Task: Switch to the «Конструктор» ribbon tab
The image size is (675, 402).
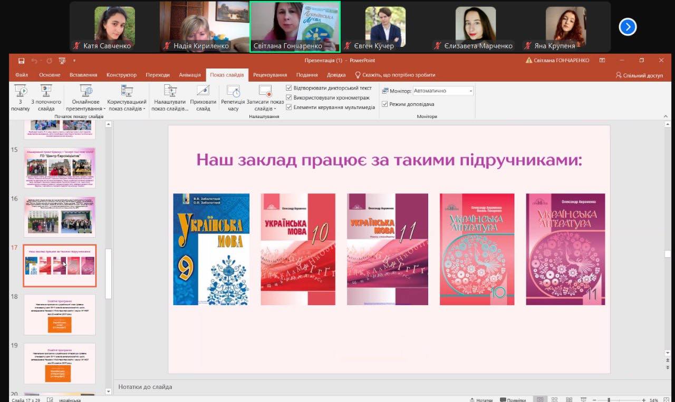Action: coord(121,75)
